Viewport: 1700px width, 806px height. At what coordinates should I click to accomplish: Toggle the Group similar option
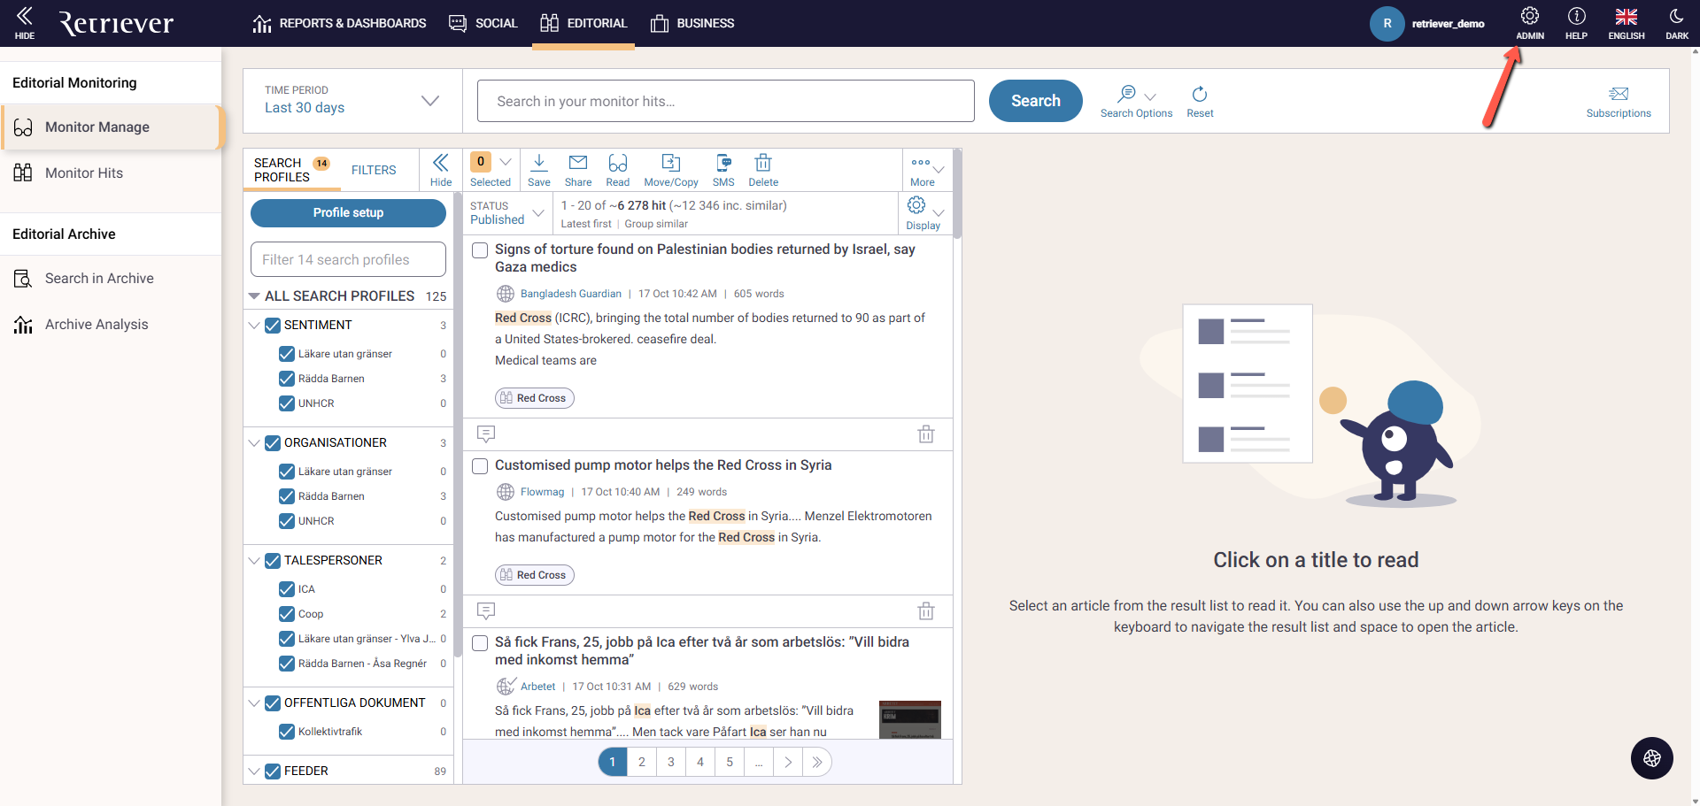[x=656, y=224]
